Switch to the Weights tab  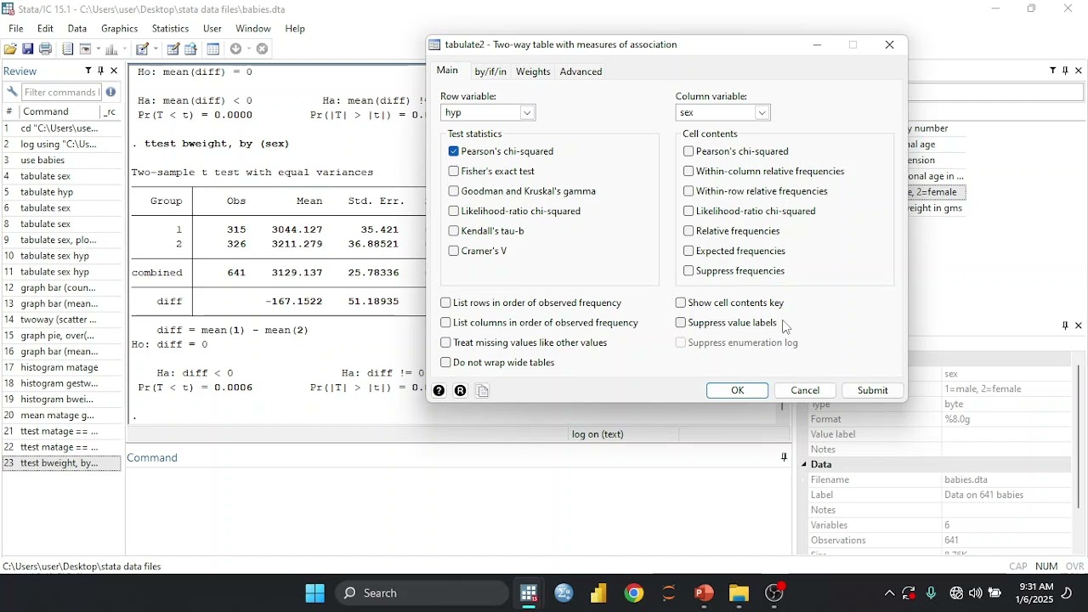pyautogui.click(x=533, y=72)
